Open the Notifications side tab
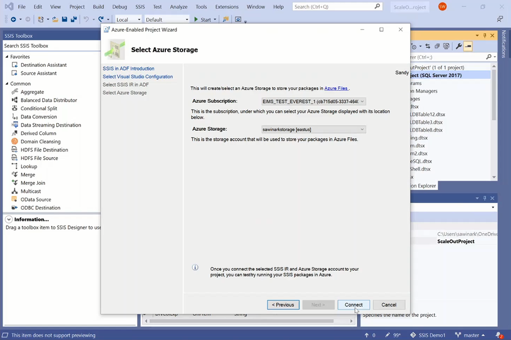Image resolution: width=511 pixels, height=340 pixels. click(504, 44)
